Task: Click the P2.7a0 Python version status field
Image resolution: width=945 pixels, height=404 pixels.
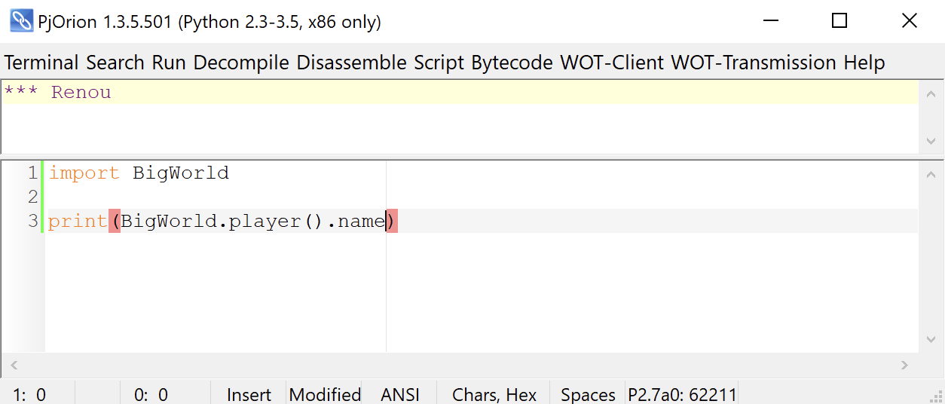Action: [682, 394]
